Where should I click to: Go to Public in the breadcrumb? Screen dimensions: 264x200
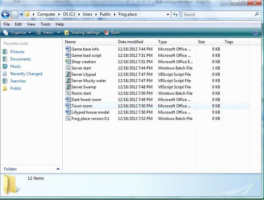click(x=105, y=14)
